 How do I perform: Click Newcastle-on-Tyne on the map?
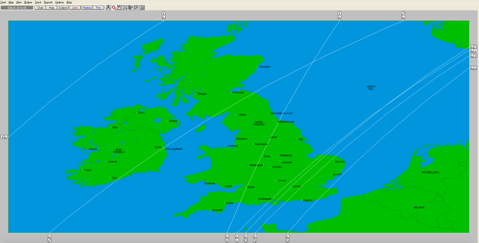tap(281, 113)
